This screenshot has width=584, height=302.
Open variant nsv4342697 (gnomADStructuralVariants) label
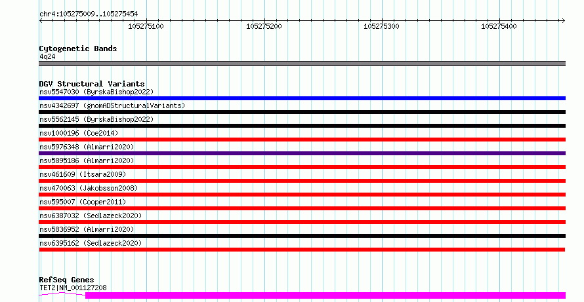pyautogui.click(x=112, y=105)
